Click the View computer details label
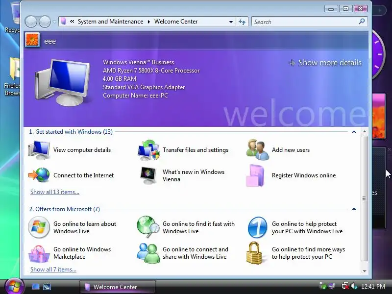The width and height of the screenshot is (392, 294). [x=82, y=150]
